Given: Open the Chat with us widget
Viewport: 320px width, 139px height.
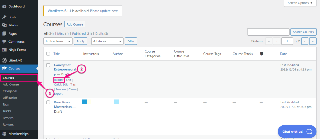Looking at the screenshot, I should (297, 132).
